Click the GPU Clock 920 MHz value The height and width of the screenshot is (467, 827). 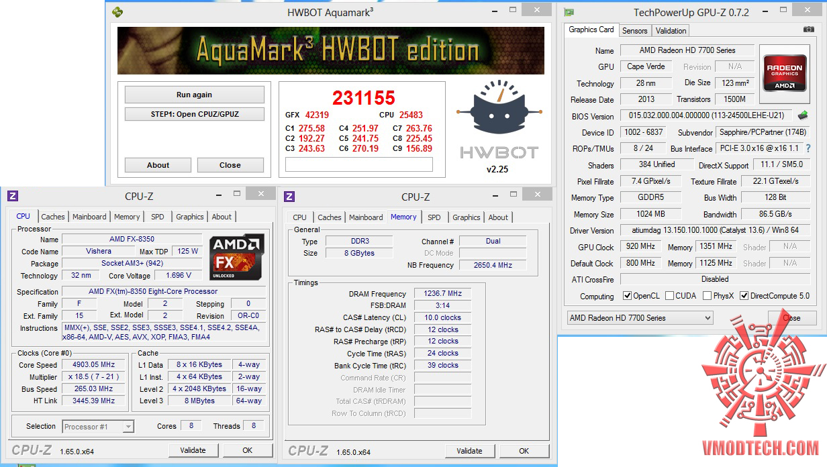pyautogui.click(x=640, y=246)
